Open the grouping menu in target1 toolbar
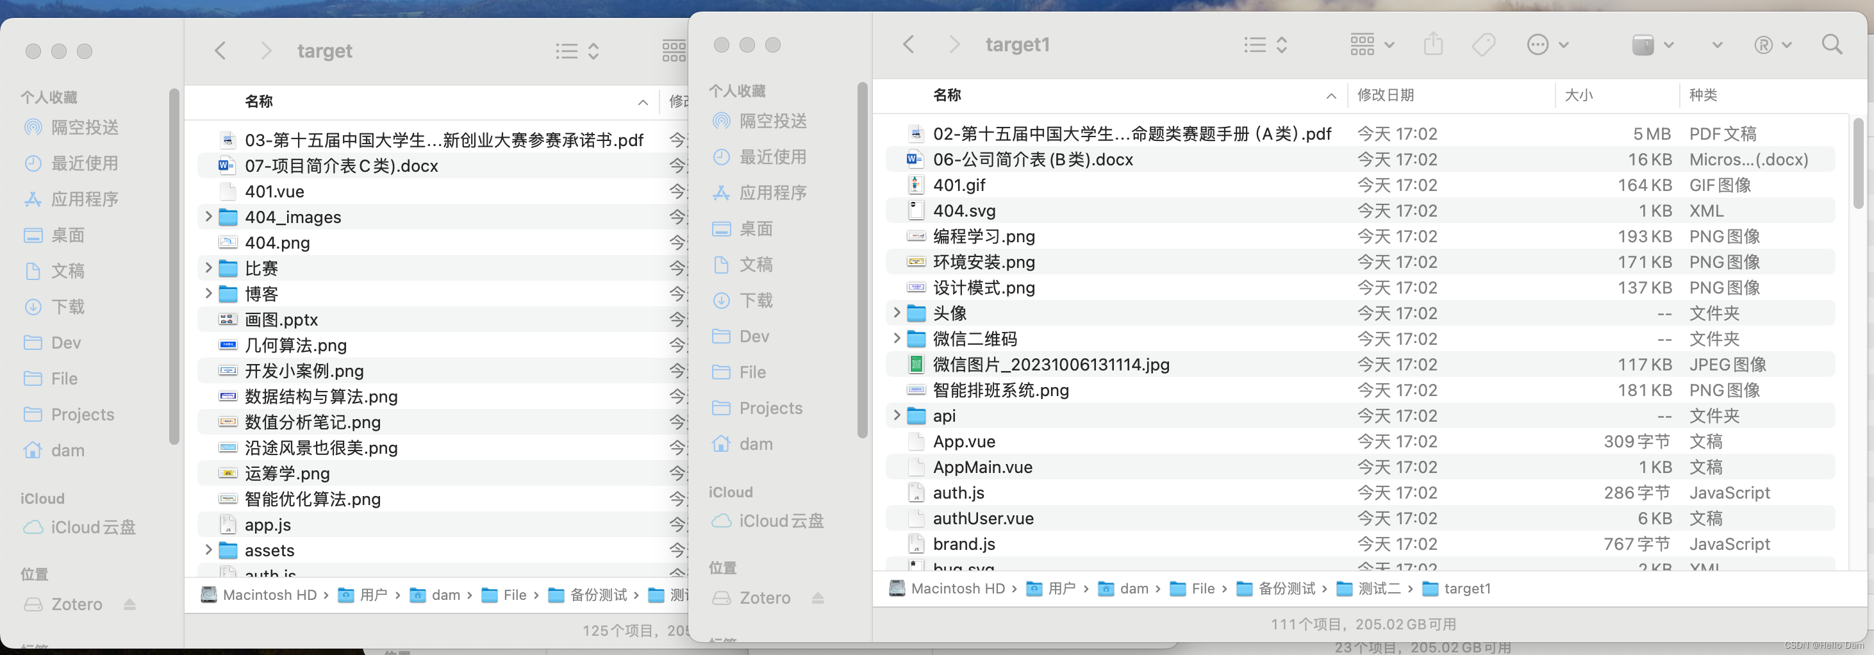 coord(1372,45)
